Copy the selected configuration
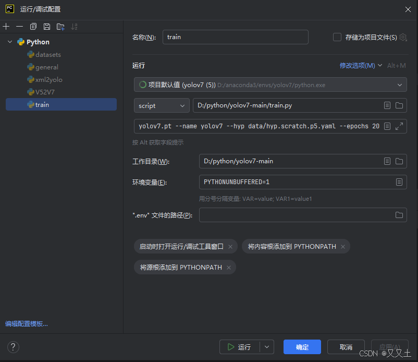Viewport: 418px width, 362px height. pyautogui.click(x=33, y=27)
